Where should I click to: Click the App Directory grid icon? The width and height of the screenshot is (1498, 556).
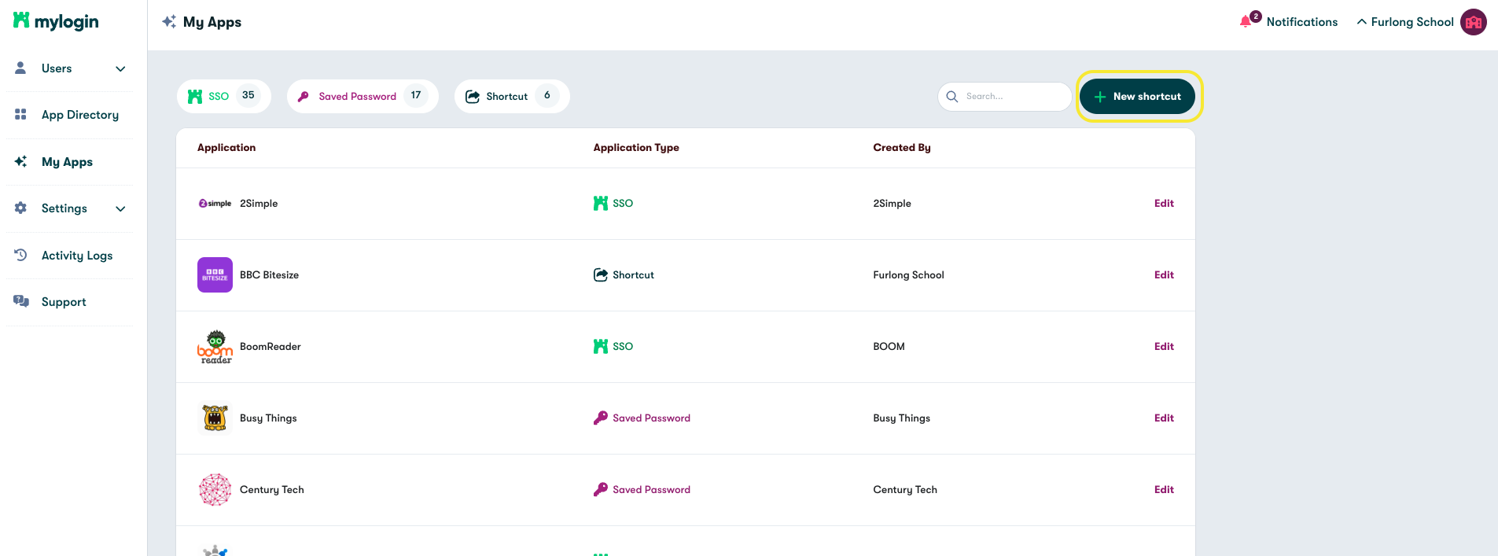(21, 114)
